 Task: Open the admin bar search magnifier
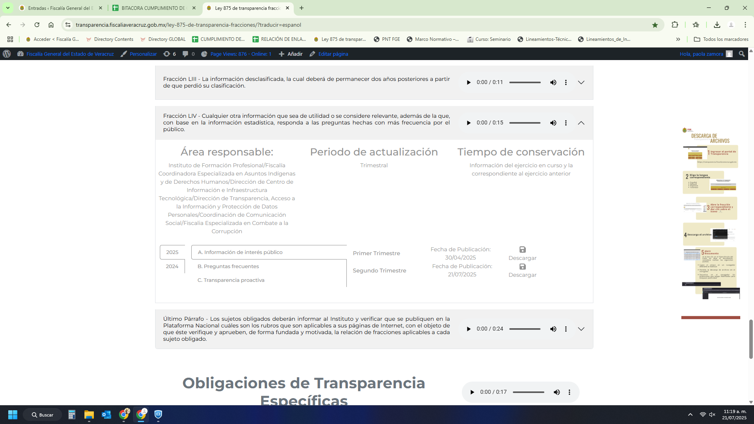click(741, 54)
